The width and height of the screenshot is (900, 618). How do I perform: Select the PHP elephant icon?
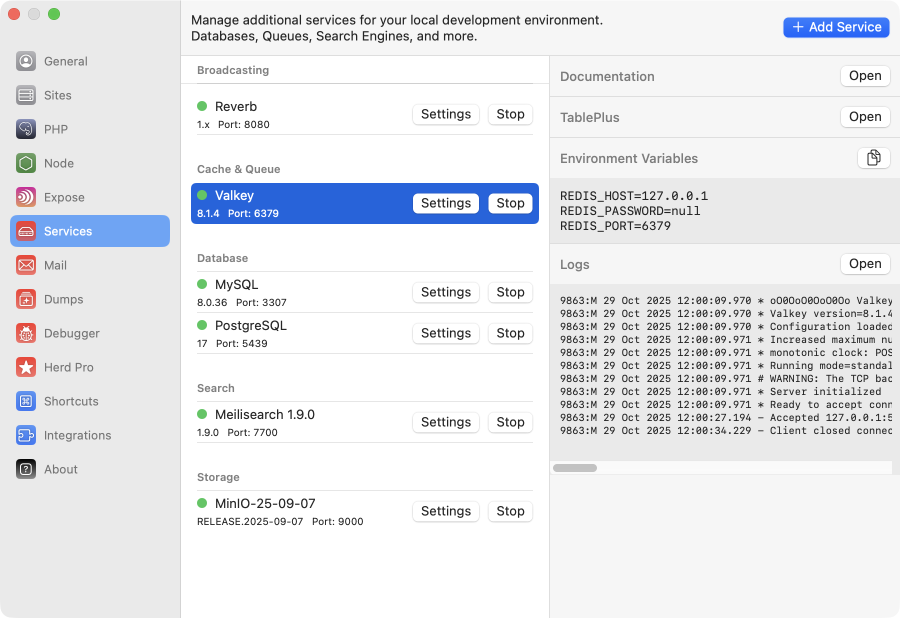[x=26, y=129]
